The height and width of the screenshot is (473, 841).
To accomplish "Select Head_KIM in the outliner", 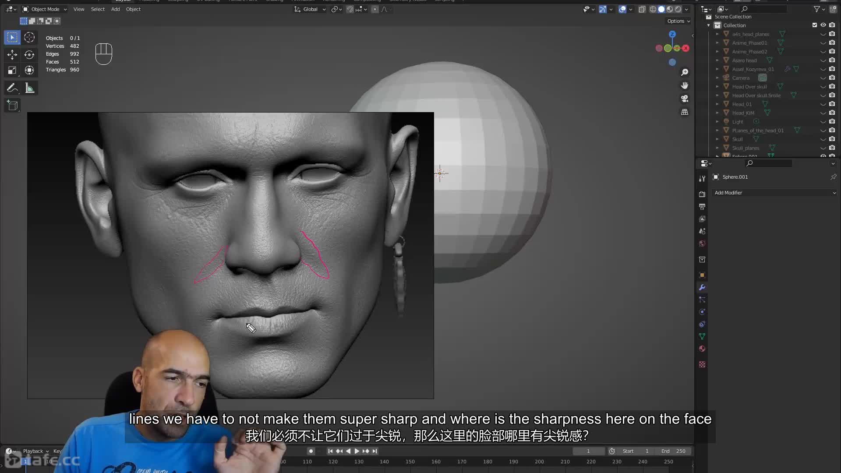I will pyautogui.click(x=743, y=113).
